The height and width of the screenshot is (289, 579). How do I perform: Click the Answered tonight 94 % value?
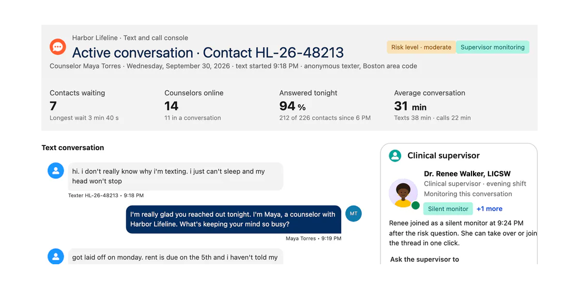point(293,106)
